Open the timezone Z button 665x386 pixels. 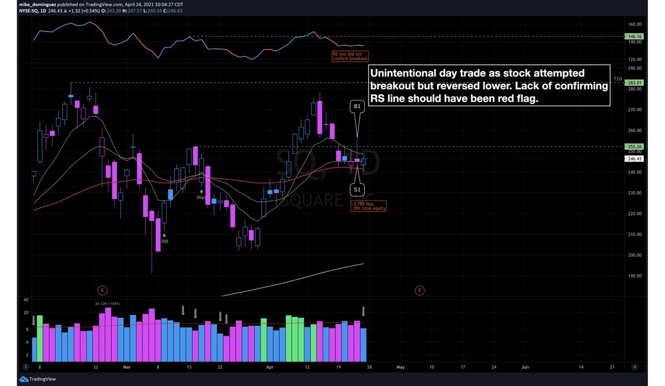(x=25, y=367)
